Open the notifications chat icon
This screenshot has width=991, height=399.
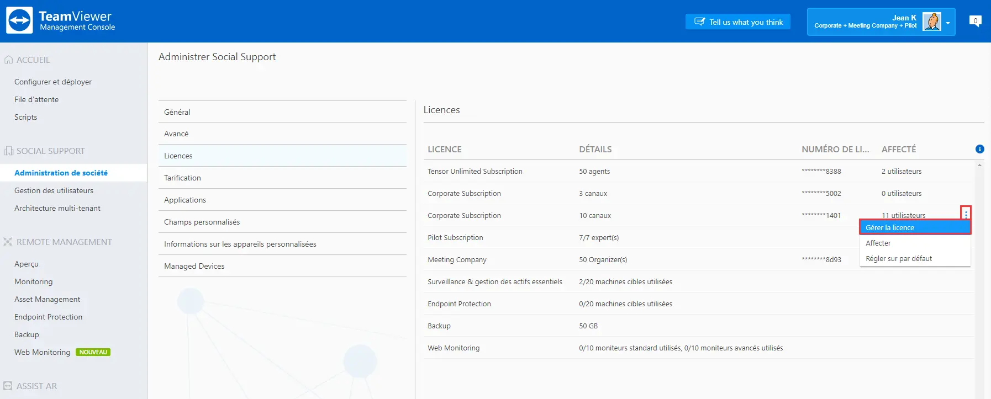[976, 21]
